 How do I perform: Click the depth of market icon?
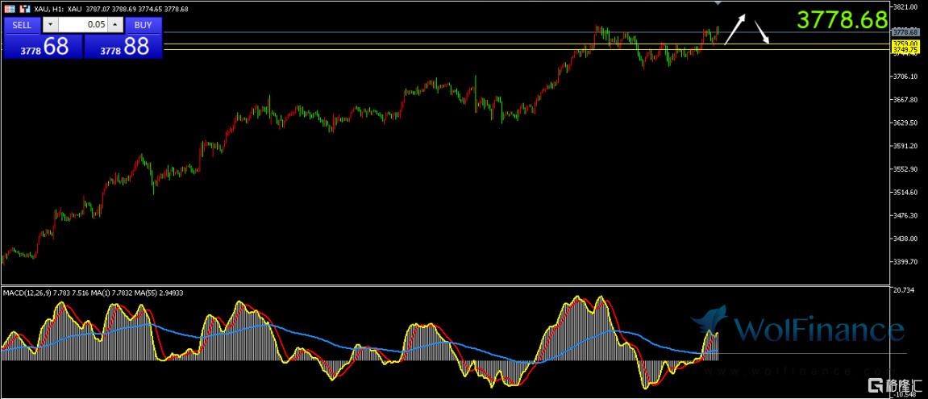24,9
